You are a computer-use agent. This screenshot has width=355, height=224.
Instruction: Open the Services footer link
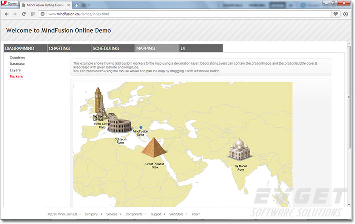click(112, 214)
